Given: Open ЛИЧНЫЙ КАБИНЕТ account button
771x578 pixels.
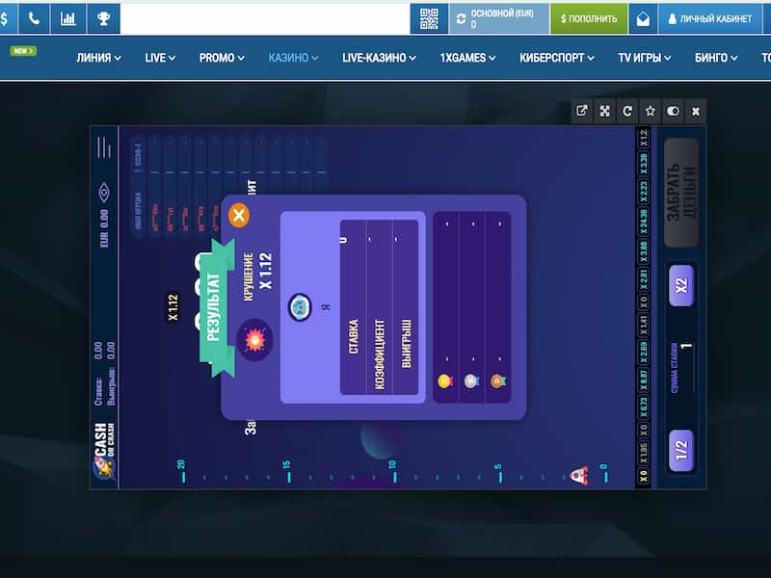Looking at the screenshot, I should [x=709, y=18].
